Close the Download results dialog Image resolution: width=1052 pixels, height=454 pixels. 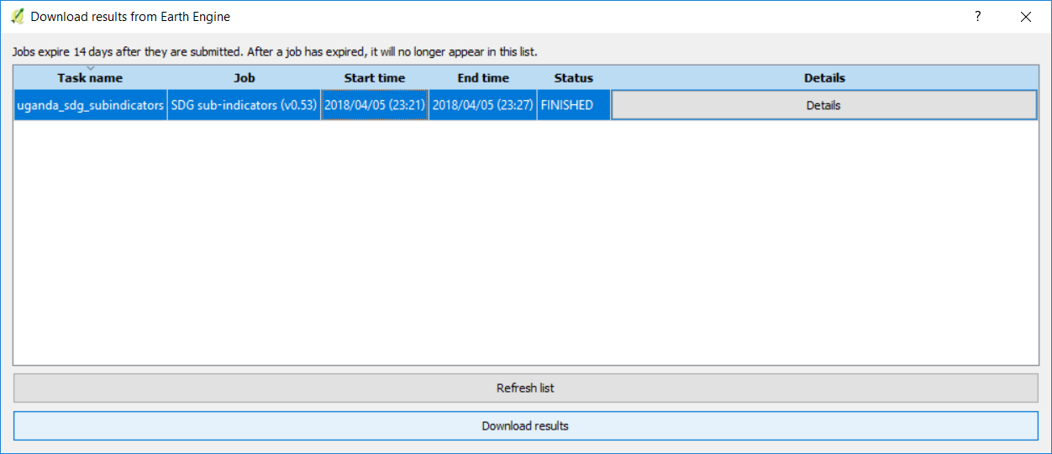click(x=1025, y=17)
